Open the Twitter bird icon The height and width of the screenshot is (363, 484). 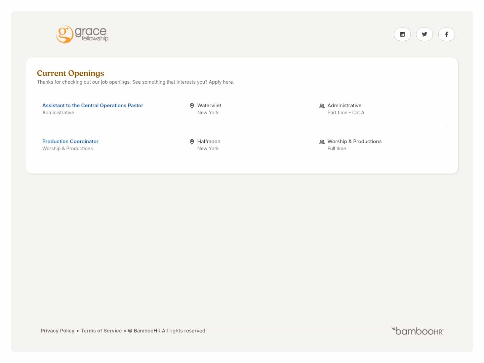tap(424, 34)
